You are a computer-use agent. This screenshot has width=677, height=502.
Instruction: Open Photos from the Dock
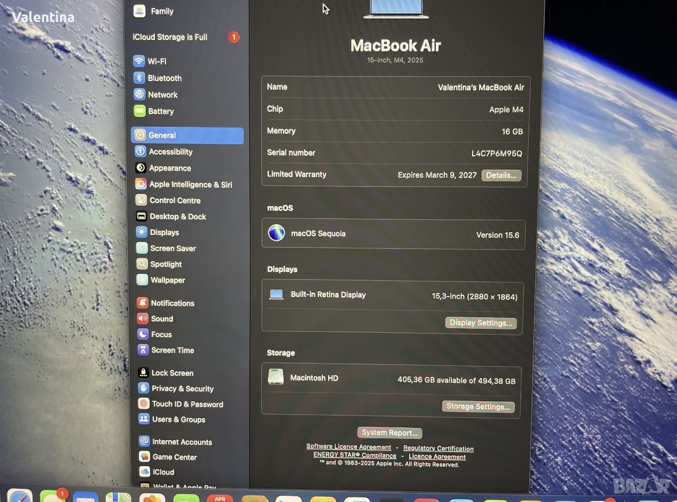point(152,497)
